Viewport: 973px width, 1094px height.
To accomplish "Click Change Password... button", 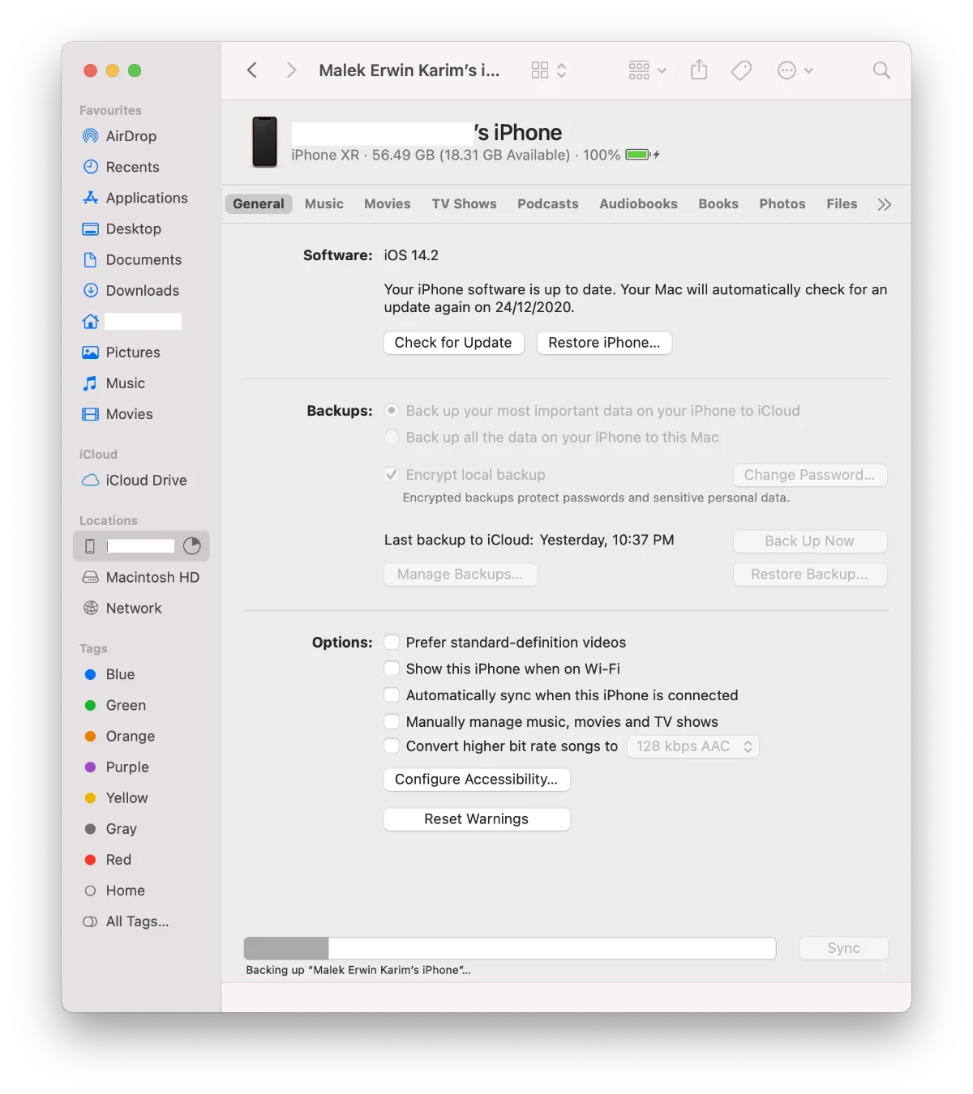I will (x=810, y=475).
